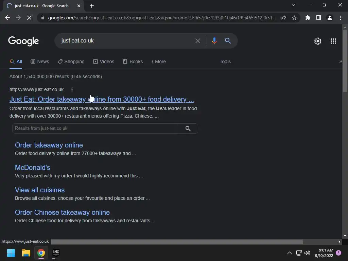The image size is (348, 261).
Task: Switch to the Books results tab
Action: (x=133, y=62)
